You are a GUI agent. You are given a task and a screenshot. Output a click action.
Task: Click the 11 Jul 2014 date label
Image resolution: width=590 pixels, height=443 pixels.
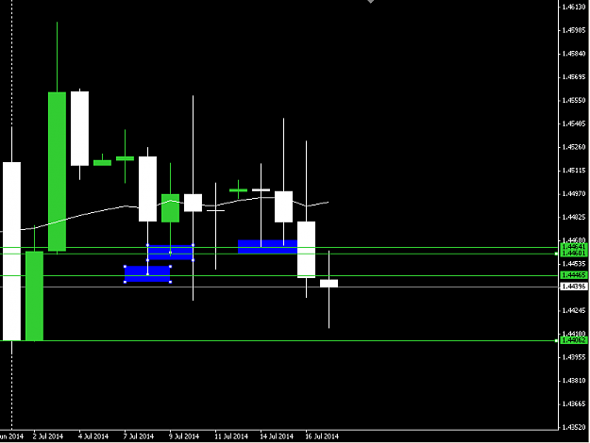[x=231, y=436]
